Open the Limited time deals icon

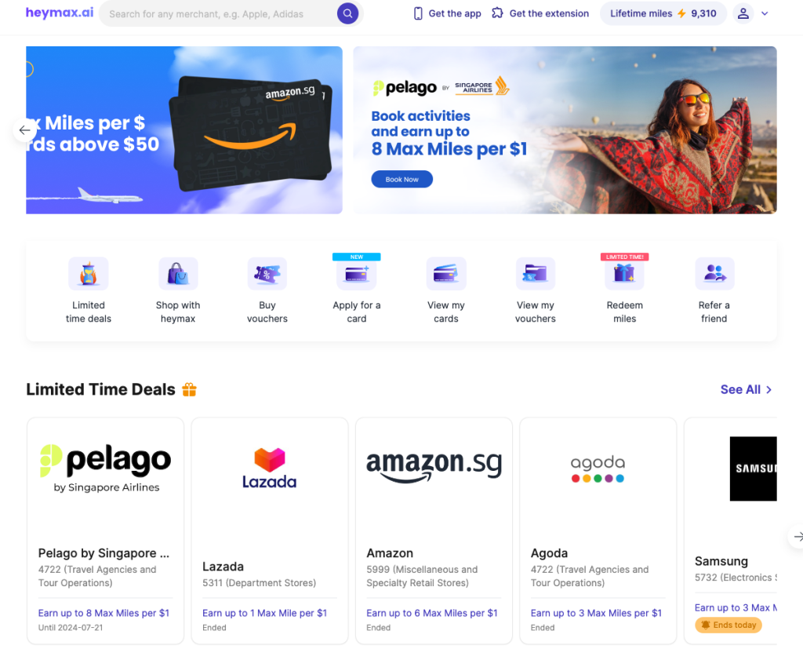88,274
